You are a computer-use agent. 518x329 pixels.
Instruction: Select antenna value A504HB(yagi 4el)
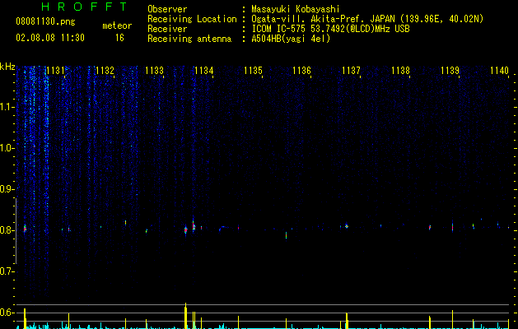coord(291,39)
